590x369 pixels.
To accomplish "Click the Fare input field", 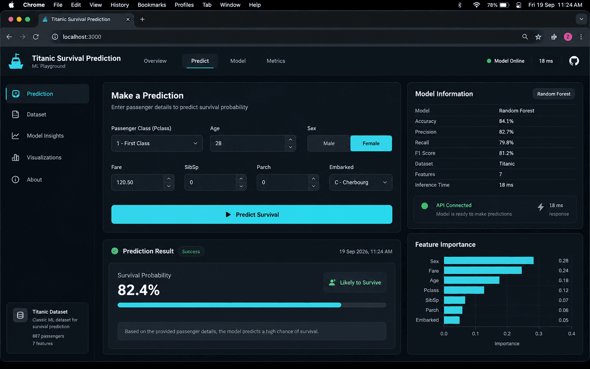I will [137, 182].
